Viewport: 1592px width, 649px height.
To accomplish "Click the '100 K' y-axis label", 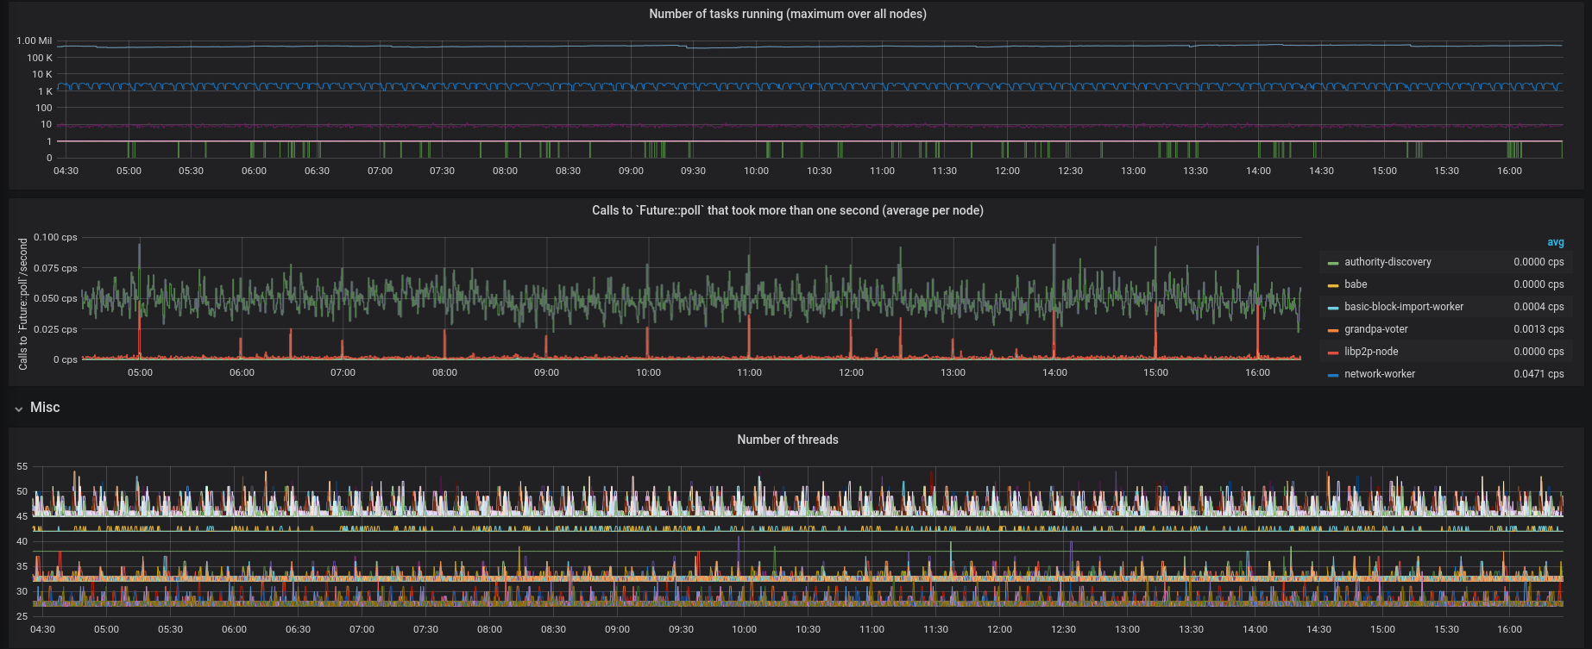I will [40, 58].
